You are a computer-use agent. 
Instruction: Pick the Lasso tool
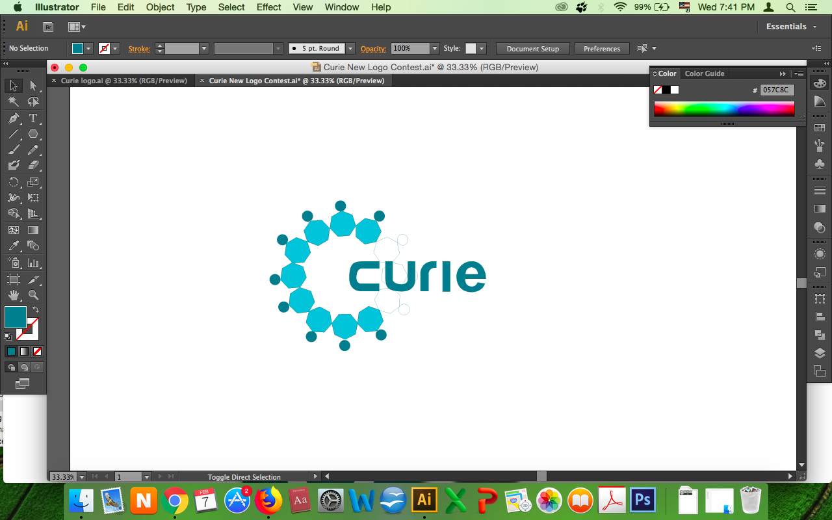coord(33,102)
